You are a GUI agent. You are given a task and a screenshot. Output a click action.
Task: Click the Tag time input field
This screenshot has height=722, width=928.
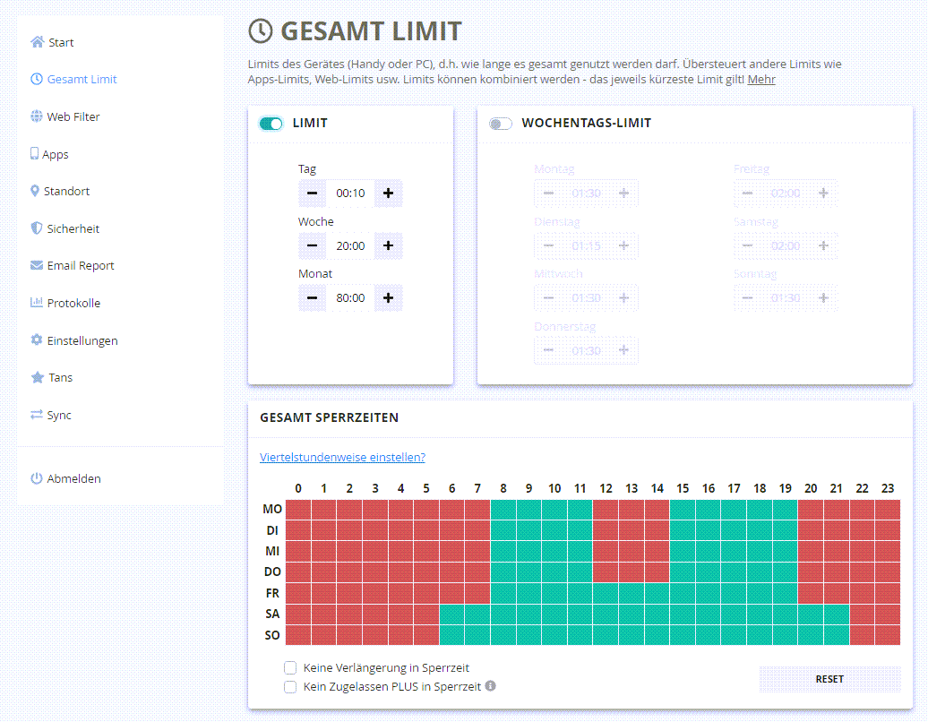pos(350,193)
